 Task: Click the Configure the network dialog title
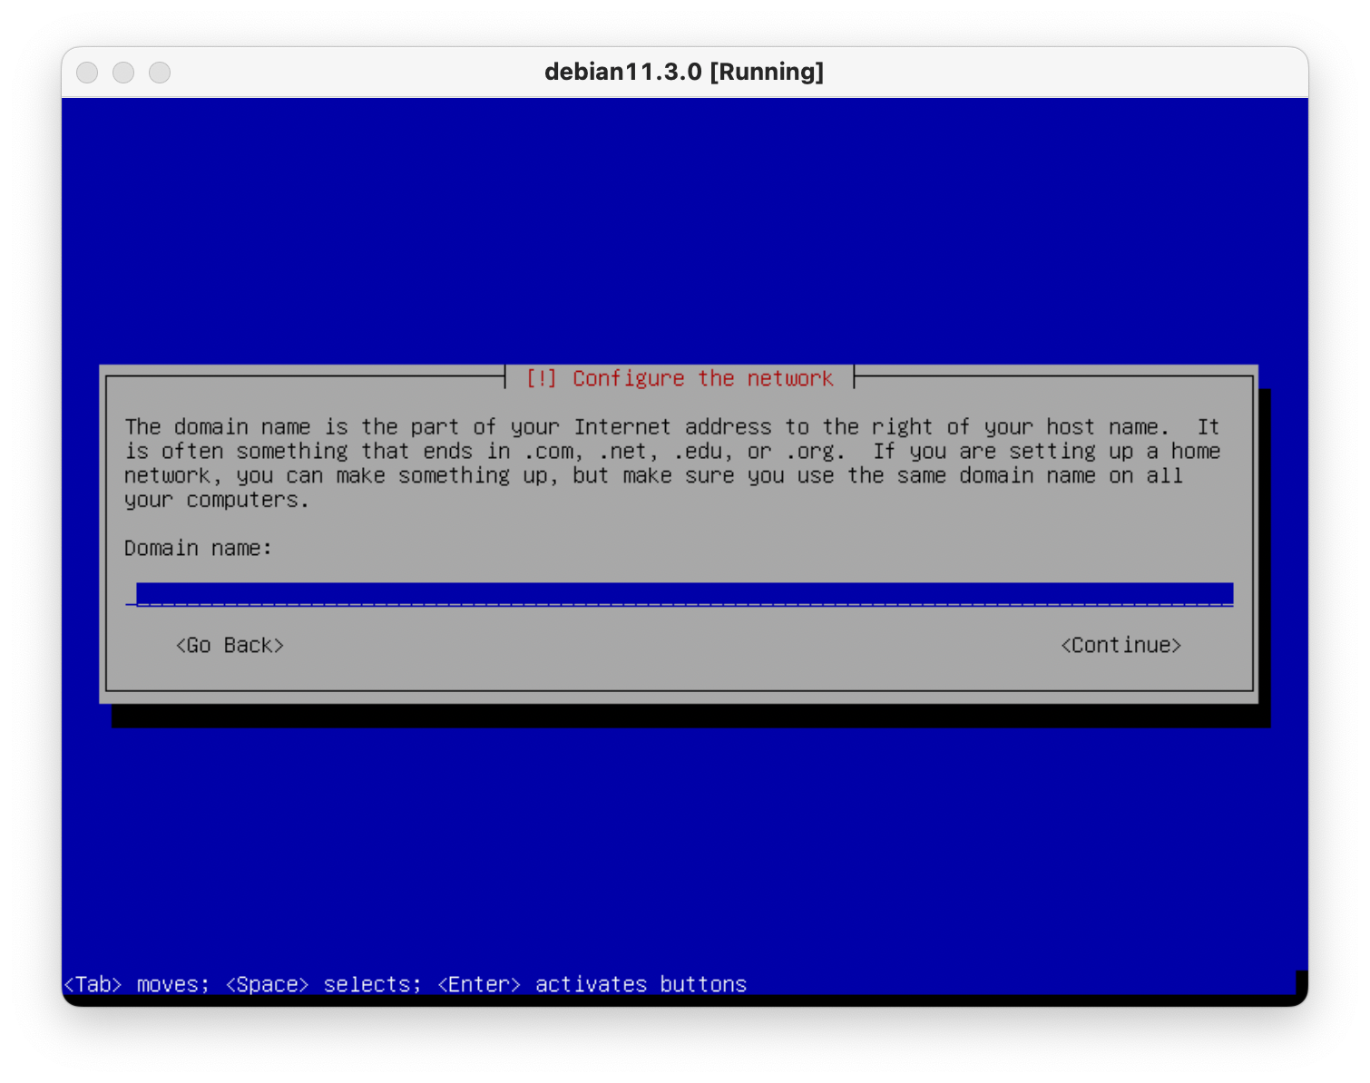pos(702,378)
